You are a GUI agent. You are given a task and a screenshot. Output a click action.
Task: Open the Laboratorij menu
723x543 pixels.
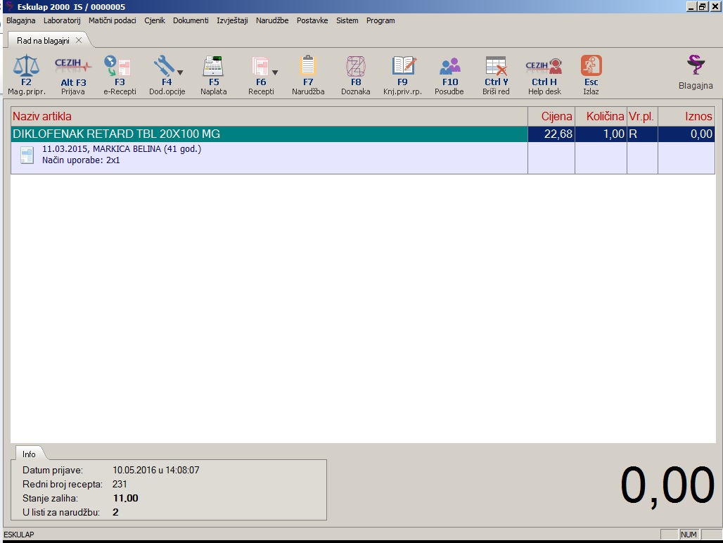[x=62, y=20]
